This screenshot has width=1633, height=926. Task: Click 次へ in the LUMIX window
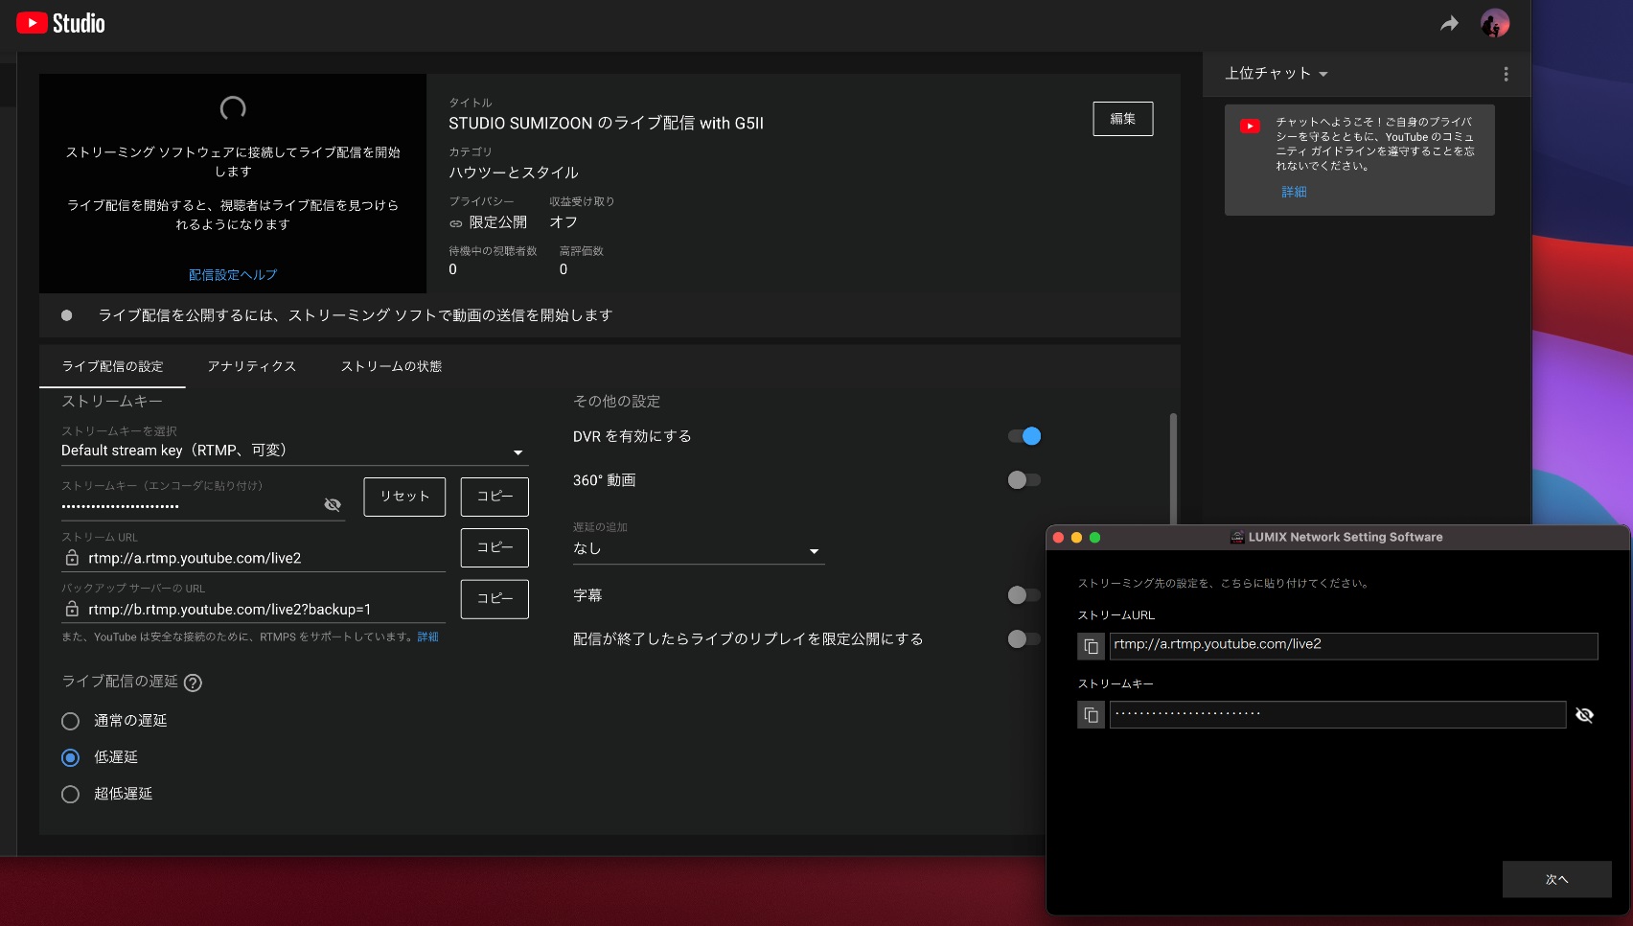[1557, 879]
